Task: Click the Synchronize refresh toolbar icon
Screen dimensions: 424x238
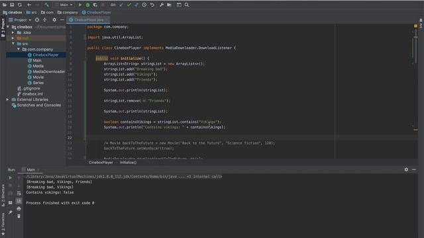Action: click(20, 5)
